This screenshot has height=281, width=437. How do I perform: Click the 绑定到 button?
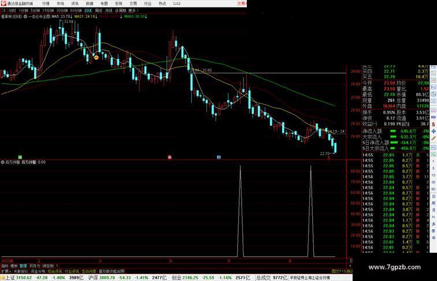pos(48,266)
